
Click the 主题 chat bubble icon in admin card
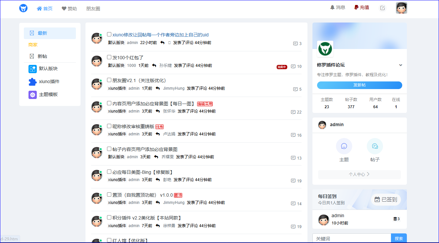(x=344, y=146)
